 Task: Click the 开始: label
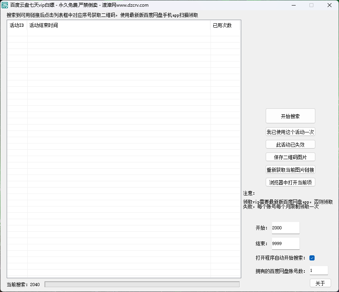point(262,228)
